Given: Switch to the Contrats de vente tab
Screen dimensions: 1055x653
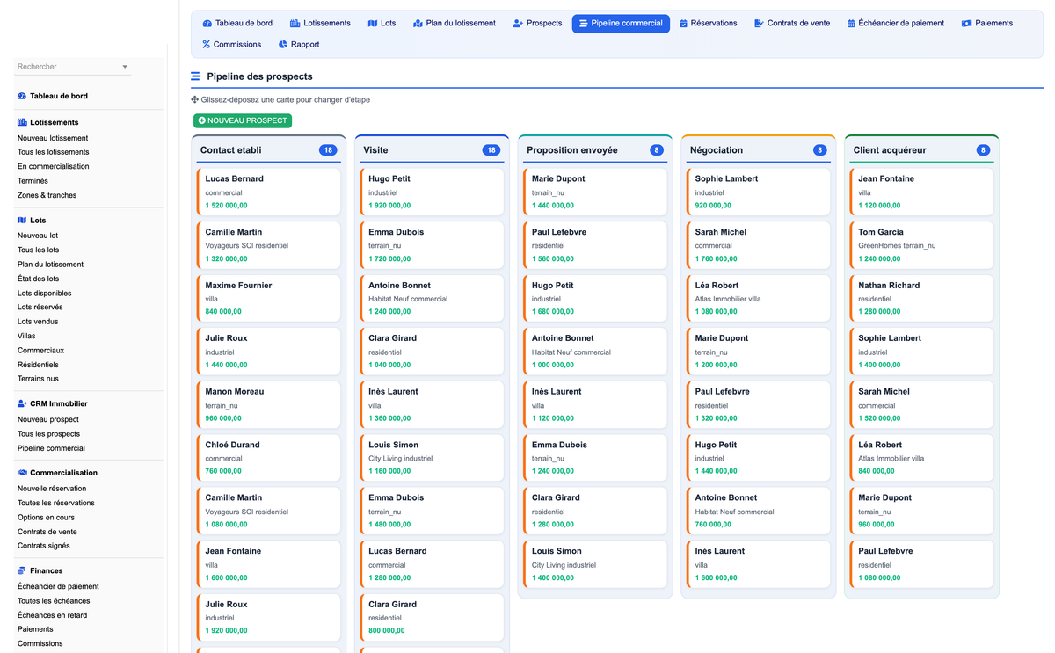Looking at the screenshot, I should (x=792, y=24).
